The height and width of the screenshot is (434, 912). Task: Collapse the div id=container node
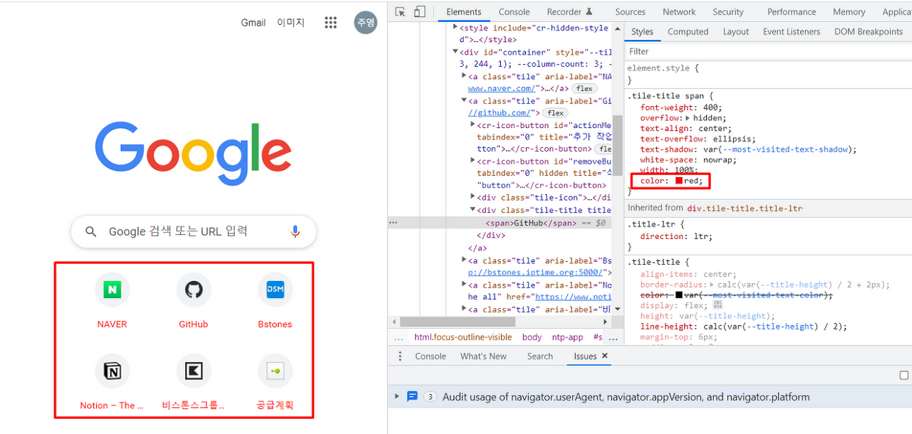pyautogui.click(x=456, y=52)
